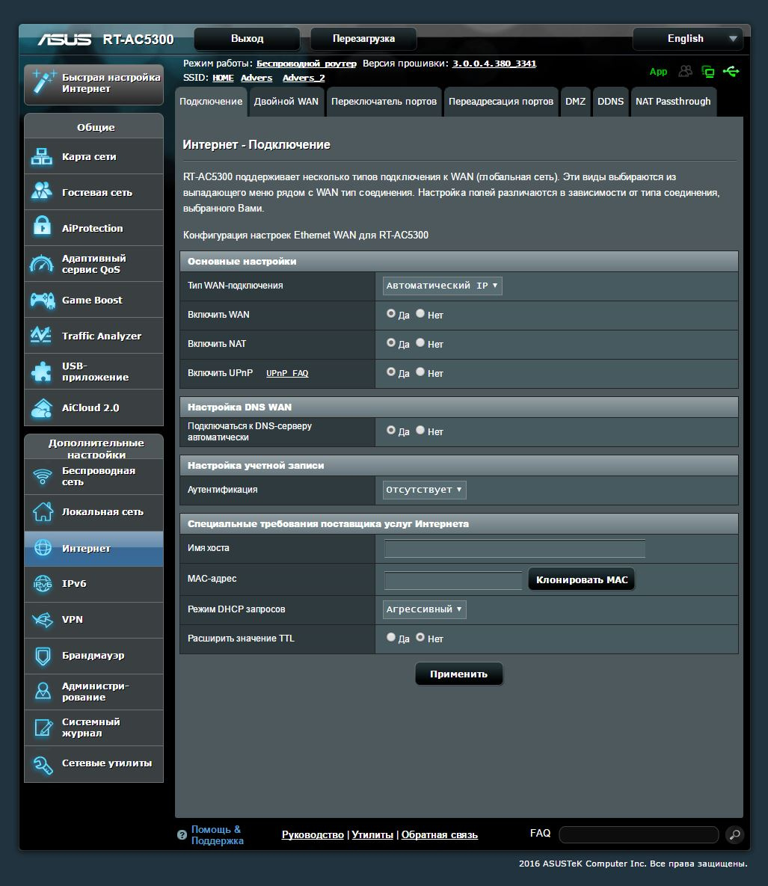The image size is (768, 886).
Task: Open the Guest Network icon (Гостевая сеть)
Action: tap(42, 192)
